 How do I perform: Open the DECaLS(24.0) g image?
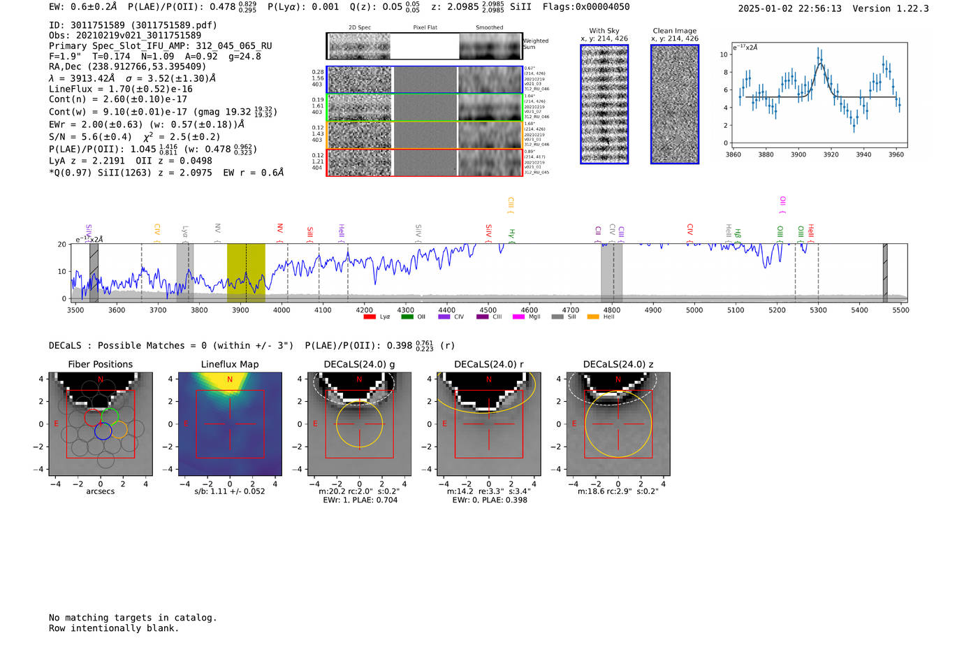[x=360, y=424]
